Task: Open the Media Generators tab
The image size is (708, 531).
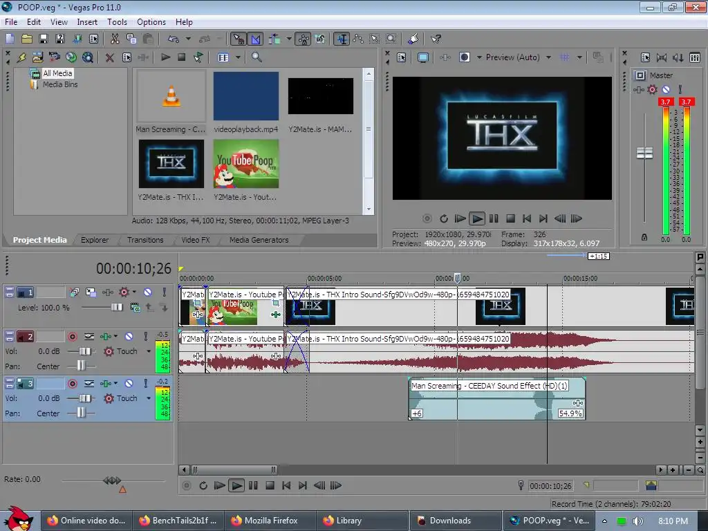Action: pos(259,240)
